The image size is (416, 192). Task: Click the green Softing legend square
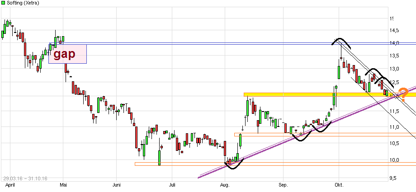pyautogui.click(x=3, y=3)
